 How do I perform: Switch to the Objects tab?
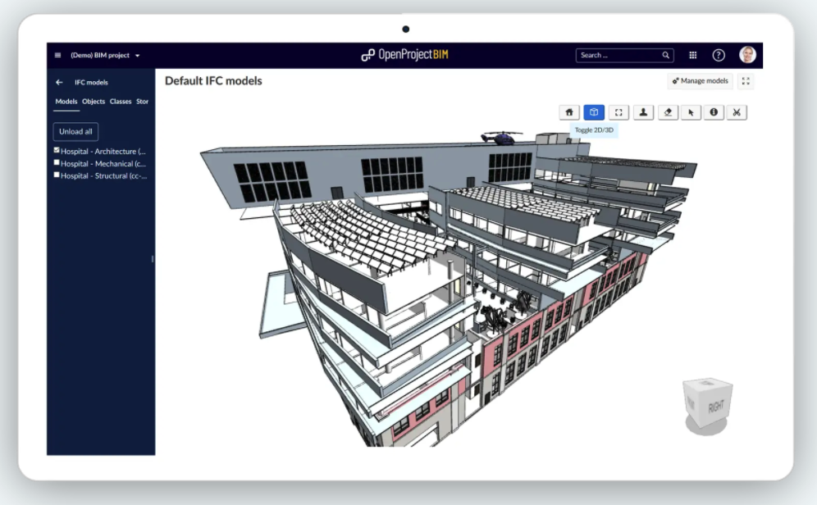point(93,102)
